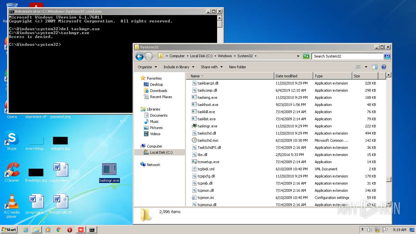Open Windows Explorer taskbar button
This screenshot has height=234, width=416.
coord(37,230)
